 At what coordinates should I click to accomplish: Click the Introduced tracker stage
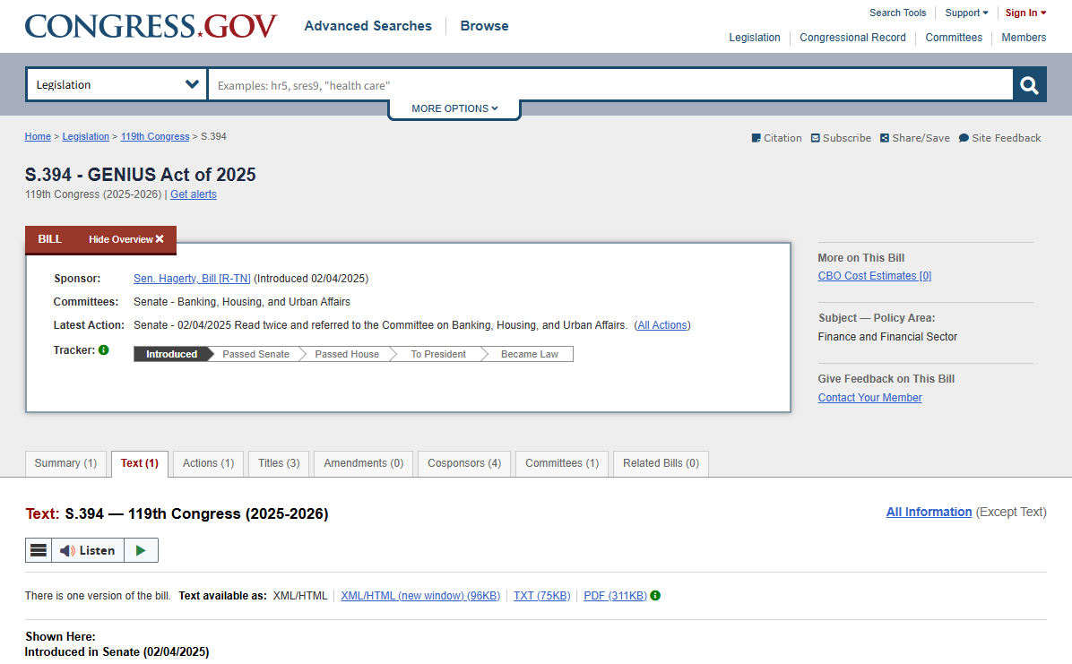click(171, 354)
